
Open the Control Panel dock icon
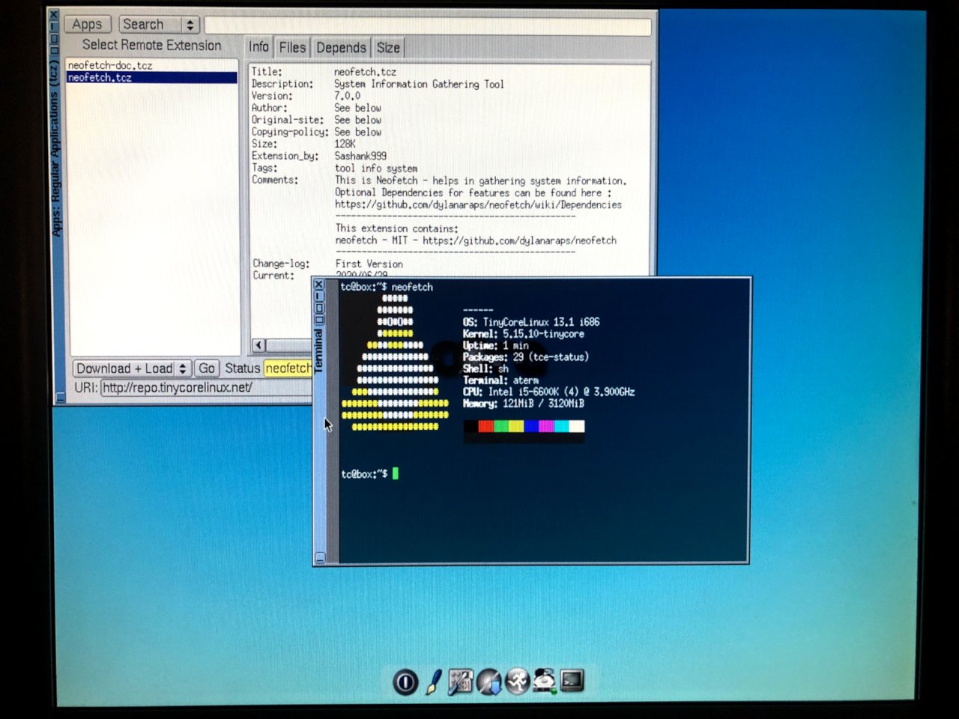tap(461, 682)
